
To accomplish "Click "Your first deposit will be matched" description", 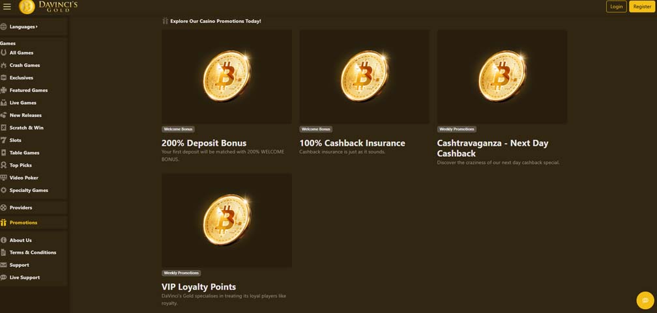I will (223, 156).
